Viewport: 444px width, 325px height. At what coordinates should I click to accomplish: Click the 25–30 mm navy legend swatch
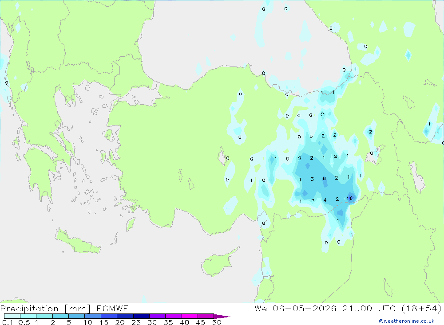coord(141,316)
